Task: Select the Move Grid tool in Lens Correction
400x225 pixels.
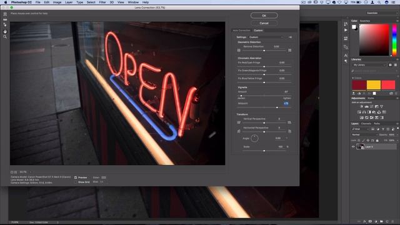Action: pos(5,25)
